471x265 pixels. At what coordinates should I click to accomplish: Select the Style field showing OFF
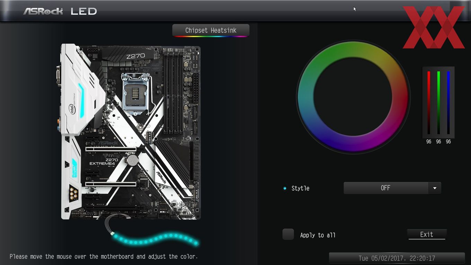coord(386,188)
